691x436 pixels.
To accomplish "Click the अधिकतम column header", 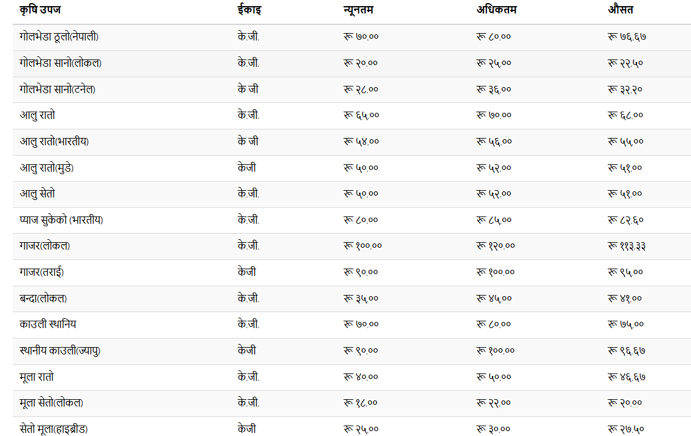I will 496,10.
